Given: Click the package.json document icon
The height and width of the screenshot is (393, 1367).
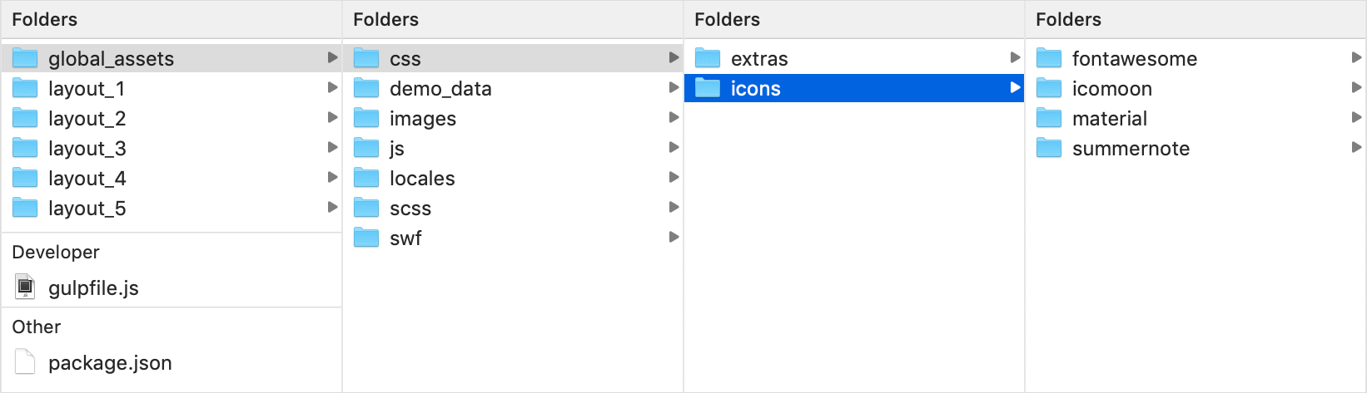Looking at the screenshot, I should pos(26,362).
